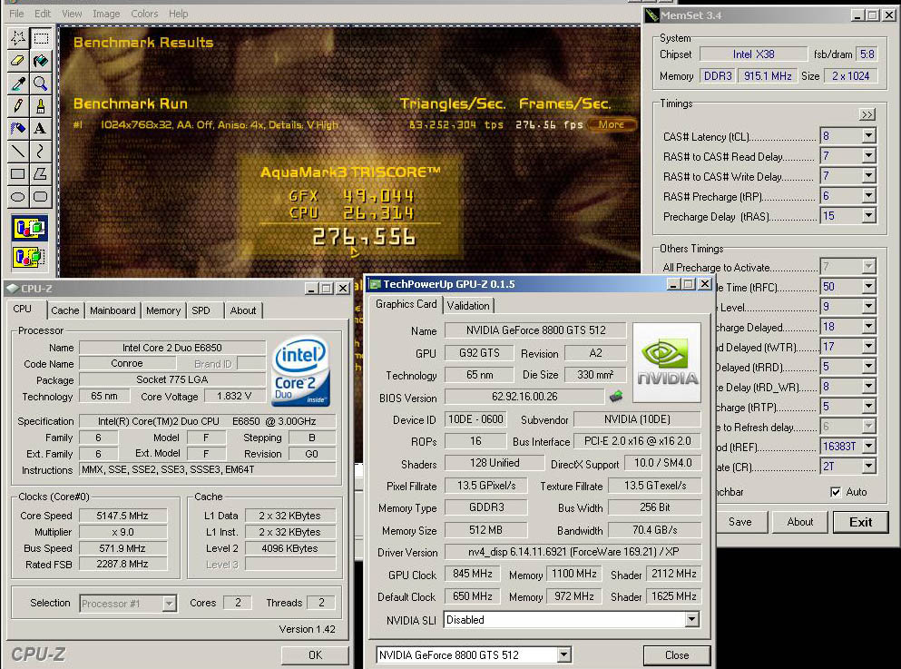
Task: Open the NVIDIA SLI dropdown in GPU-Z
Action: 691,620
